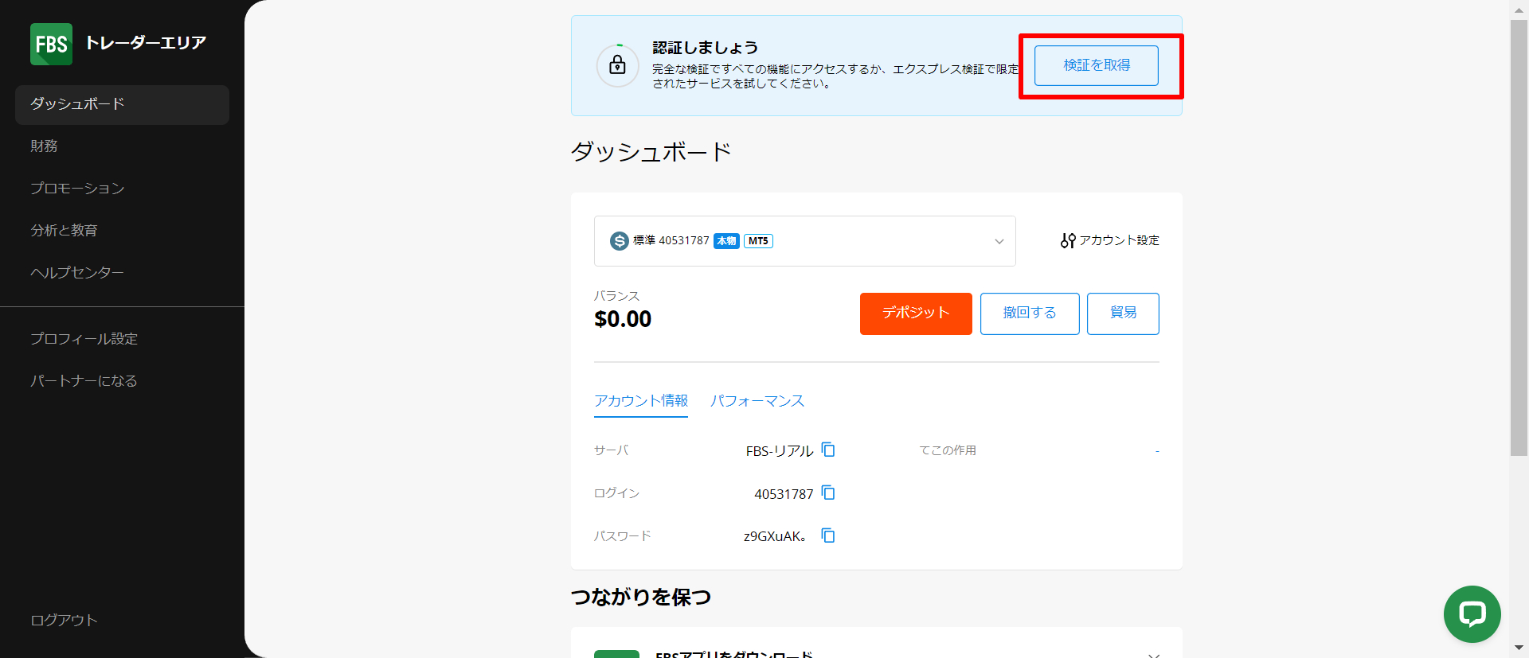This screenshot has width=1529, height=658.
Task: Click the つながりを保つ heading
Action: pyautogui.click(x=641, y=597)
